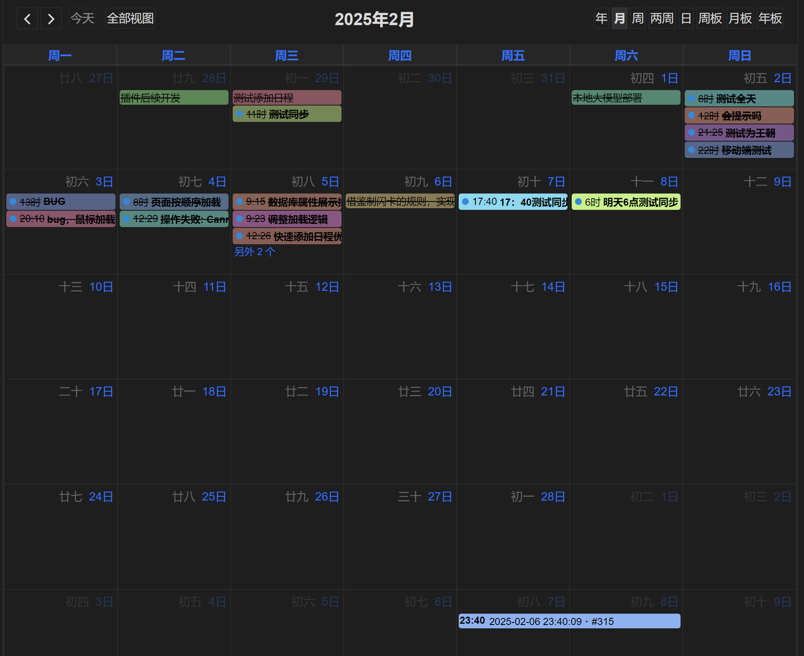Switch to 两周 two-week view

pos(662,18)
